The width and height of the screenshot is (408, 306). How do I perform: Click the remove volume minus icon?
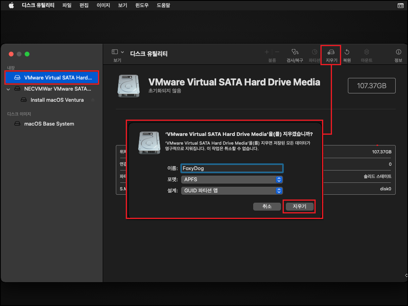[277, 52]
